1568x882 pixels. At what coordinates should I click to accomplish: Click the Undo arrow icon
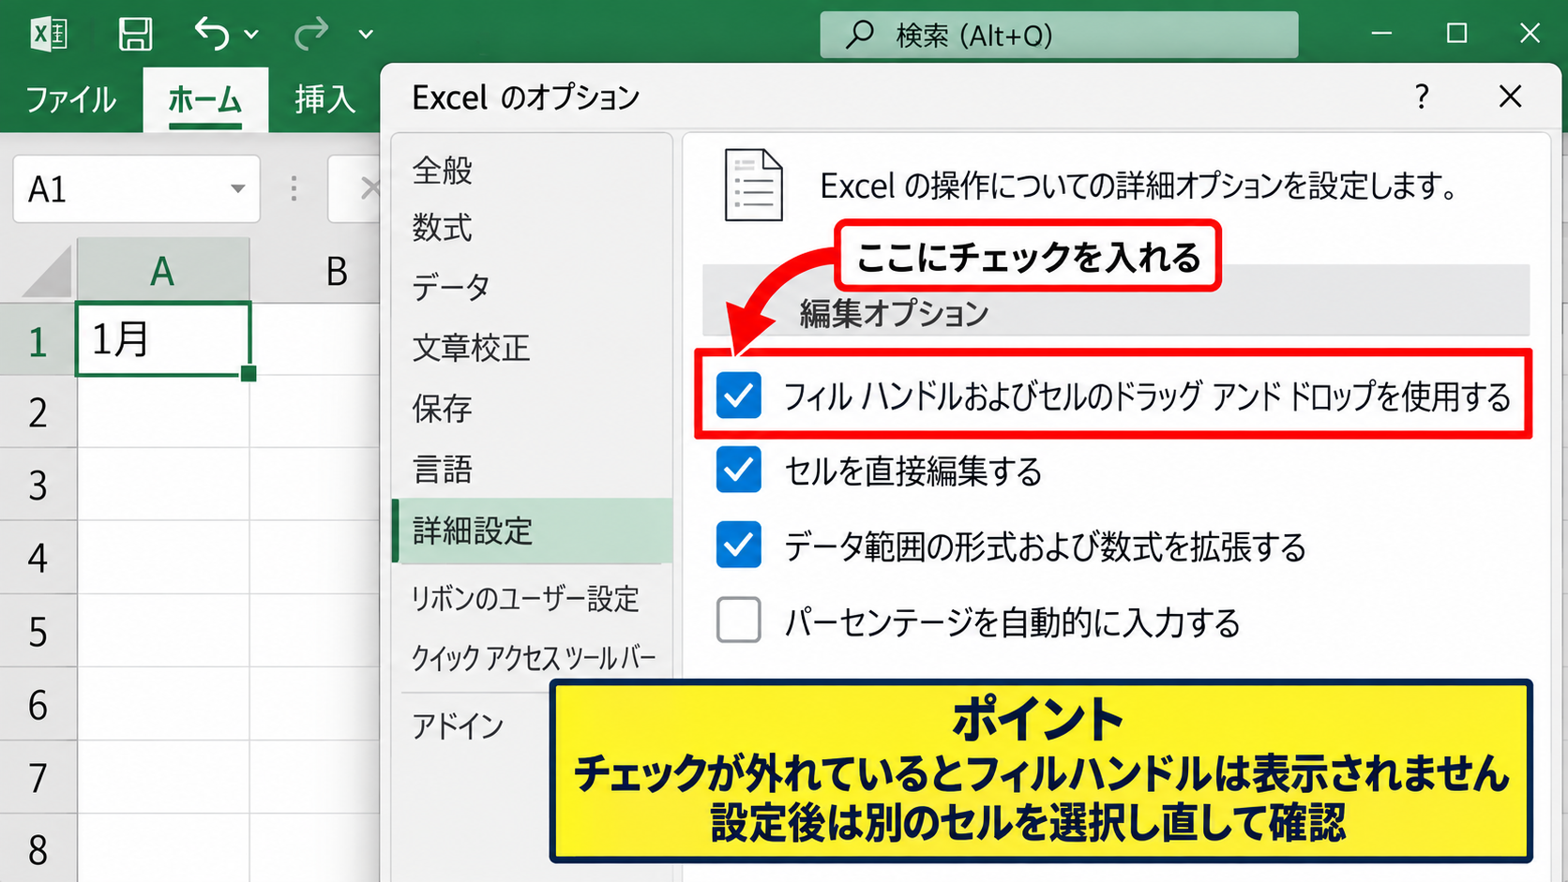point(211,34)
